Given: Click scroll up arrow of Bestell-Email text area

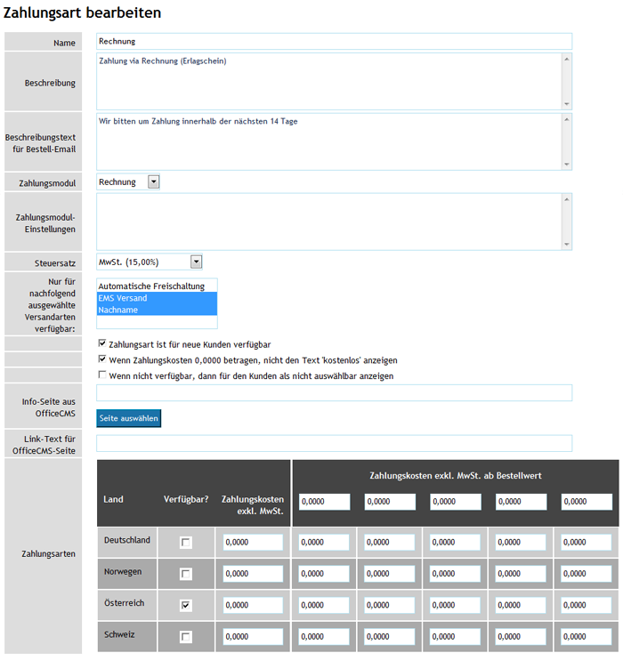Looking at the screenshot, I should tap(567, 119).
